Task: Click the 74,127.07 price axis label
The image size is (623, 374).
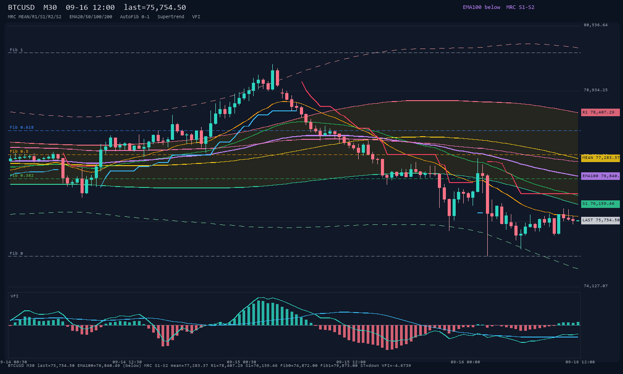Action: click(x=595, y=286)
